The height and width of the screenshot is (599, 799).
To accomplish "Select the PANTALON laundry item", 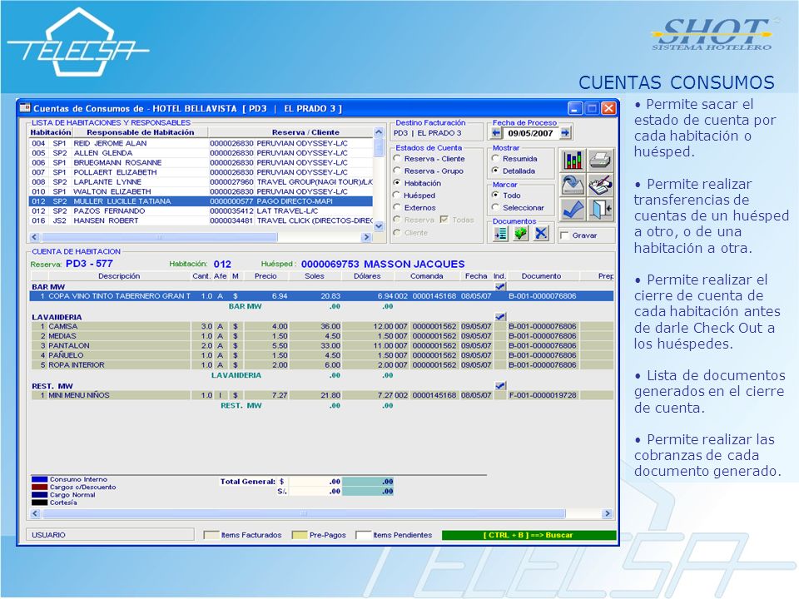I will 321,345.
